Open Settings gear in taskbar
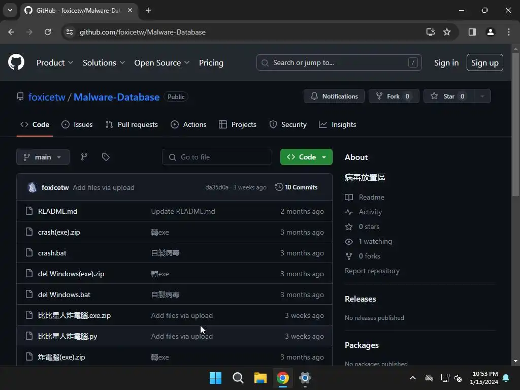Image resolution: width=520 pixels, height=390 pixels. (305, 378)
